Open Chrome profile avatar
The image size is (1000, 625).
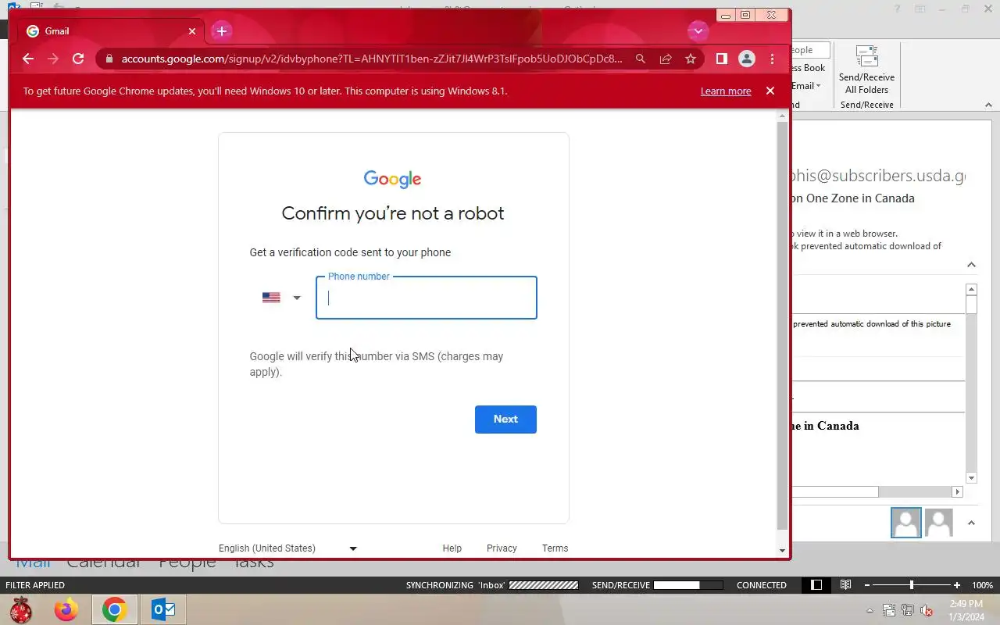pyautogui.click(x=747, y=59)
